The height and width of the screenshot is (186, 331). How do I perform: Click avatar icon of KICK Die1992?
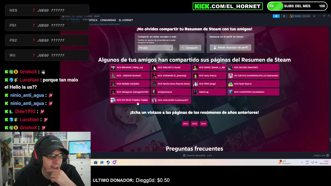coord(230,68)
